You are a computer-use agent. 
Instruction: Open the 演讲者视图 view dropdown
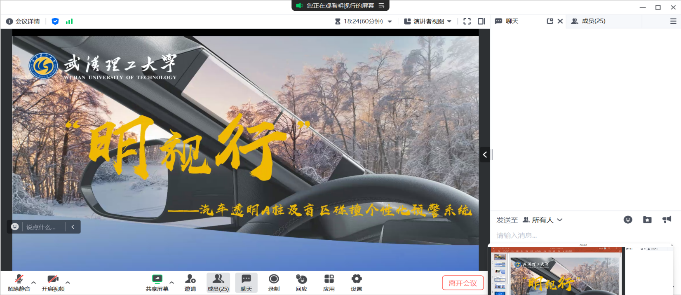(427, 21)
